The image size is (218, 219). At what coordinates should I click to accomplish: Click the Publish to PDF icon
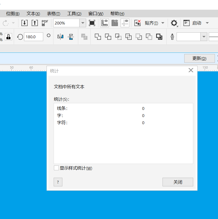[x=45, y=23]
